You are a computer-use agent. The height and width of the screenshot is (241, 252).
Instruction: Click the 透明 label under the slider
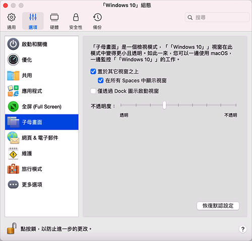(124, 115)
